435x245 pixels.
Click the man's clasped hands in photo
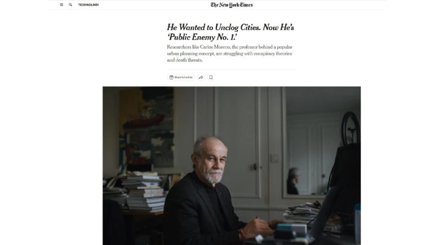261,228
